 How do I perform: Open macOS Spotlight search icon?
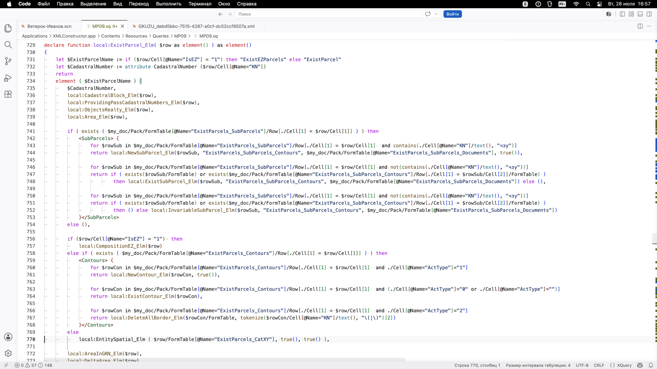click(588, 4)
